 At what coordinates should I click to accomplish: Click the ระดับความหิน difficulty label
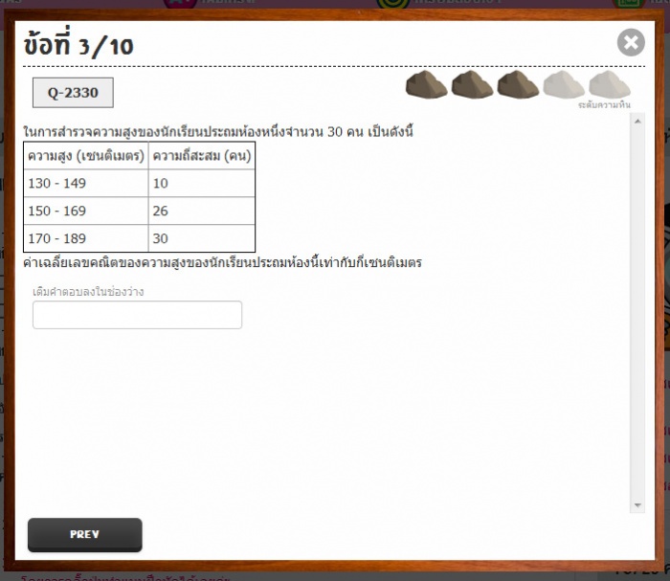[604, 104]
